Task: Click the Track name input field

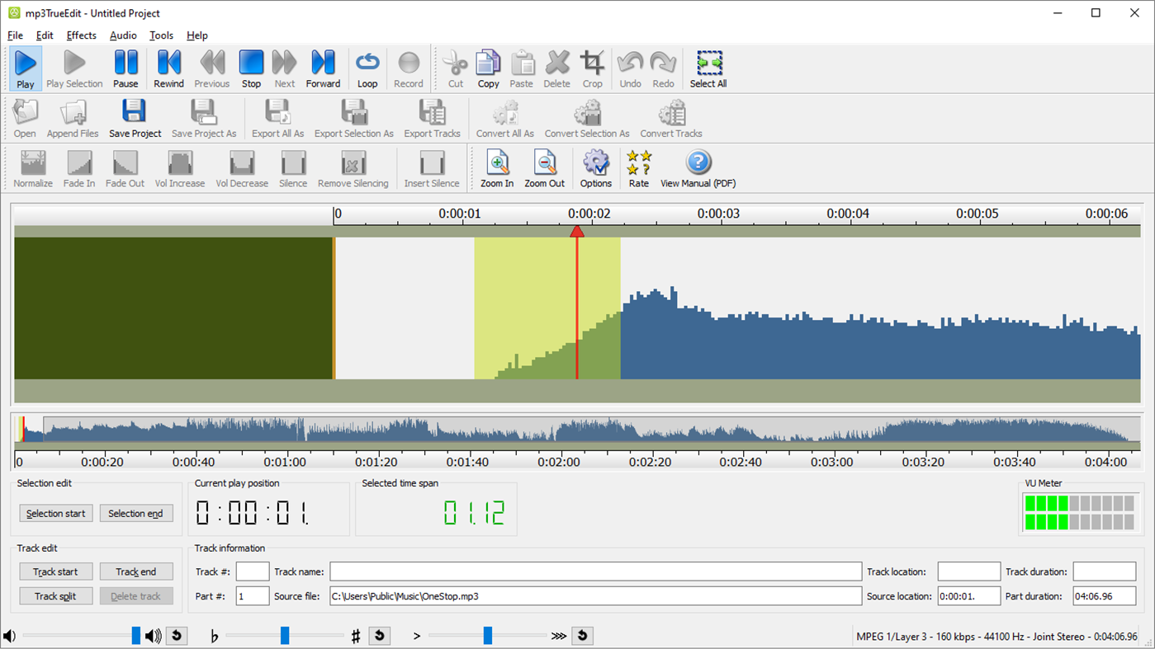Action: click(x=594, y=571)
